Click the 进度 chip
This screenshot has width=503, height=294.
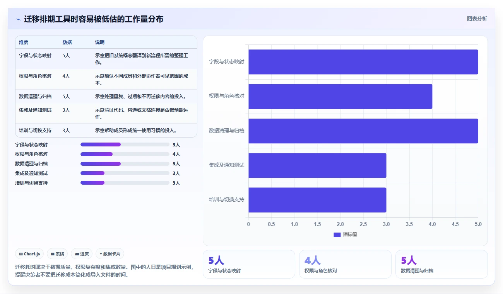click(82, 254)
